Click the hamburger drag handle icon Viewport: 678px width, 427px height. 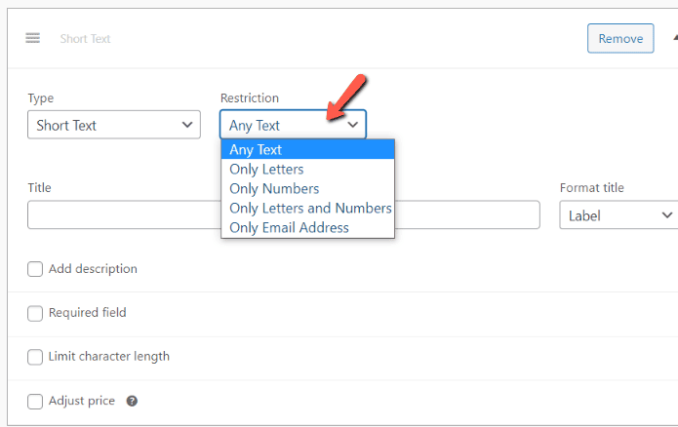33,38
